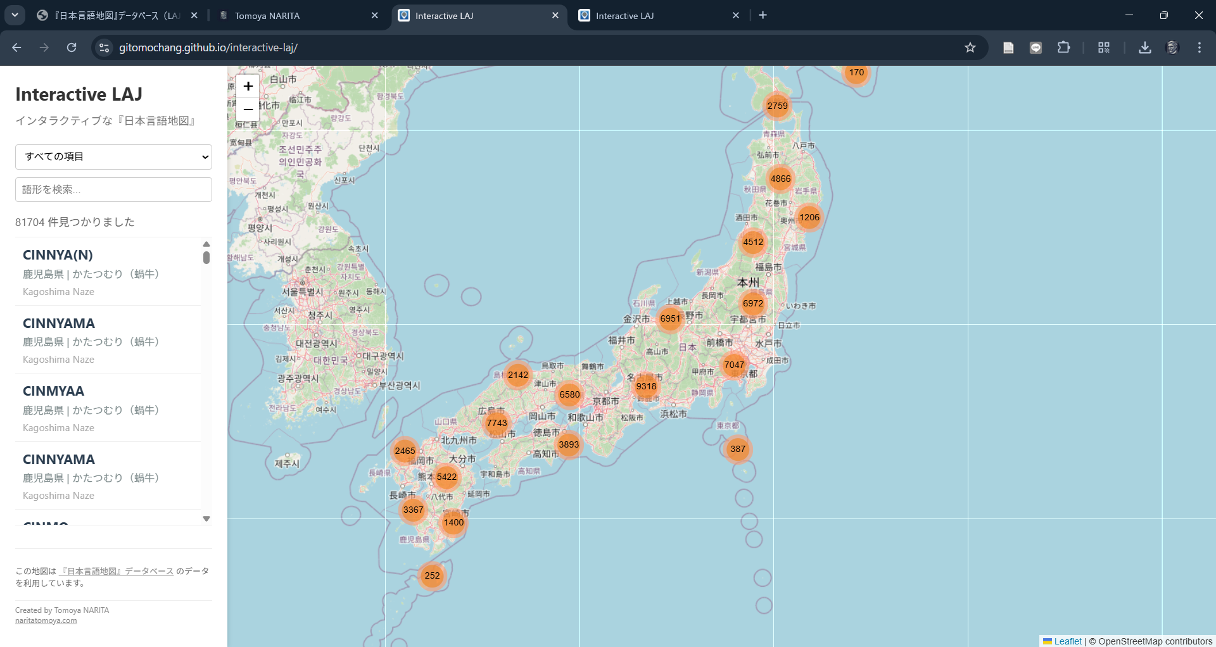This screenshot has width=1216, height=647.
Task: Open the browser downloads panel
Action: point(1144,47)
